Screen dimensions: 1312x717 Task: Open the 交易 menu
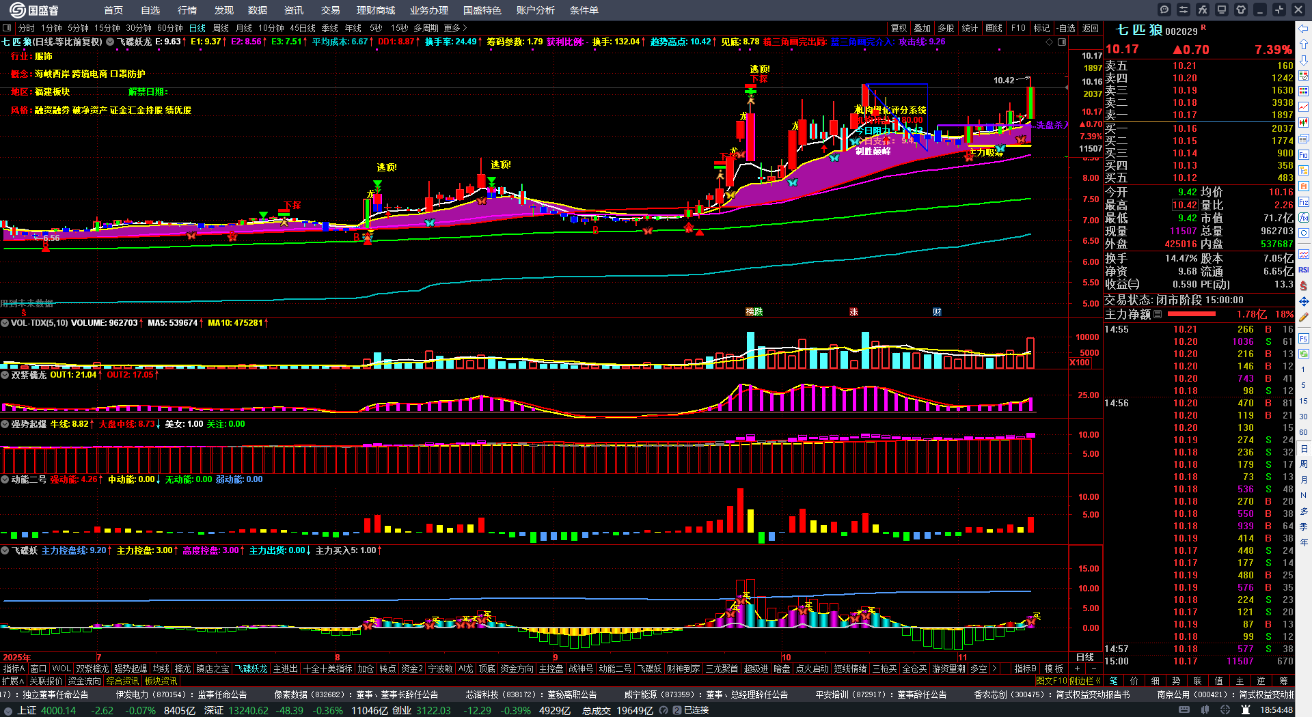331,10
